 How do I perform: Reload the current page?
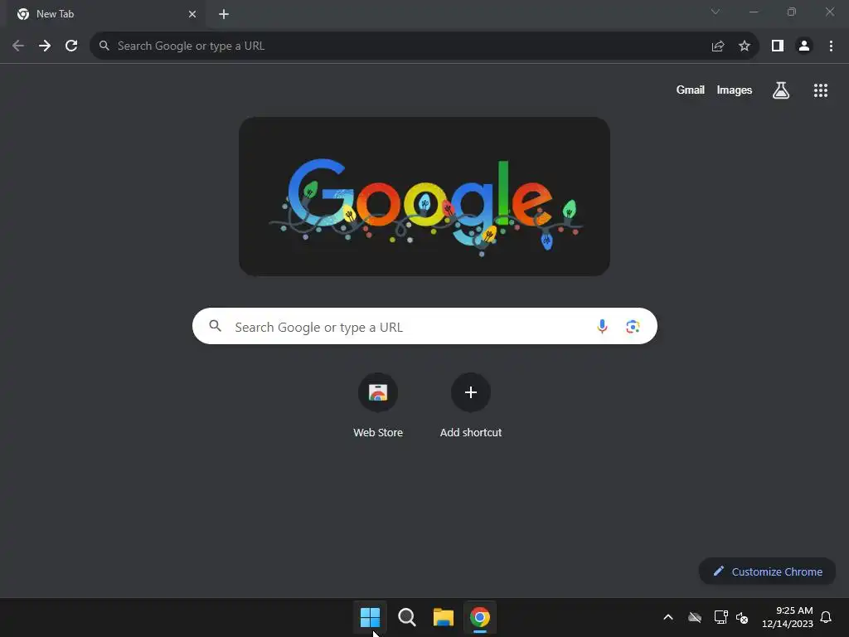(71, 46)
